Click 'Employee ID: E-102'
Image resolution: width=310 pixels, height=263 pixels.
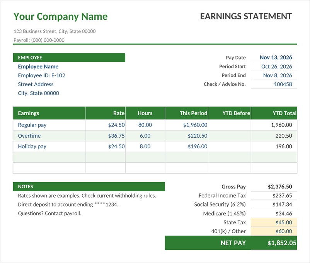pyautogui.click(x=41, y=75)
